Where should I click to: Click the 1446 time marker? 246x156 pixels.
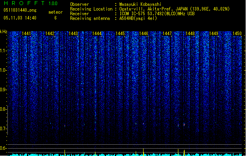144,33
